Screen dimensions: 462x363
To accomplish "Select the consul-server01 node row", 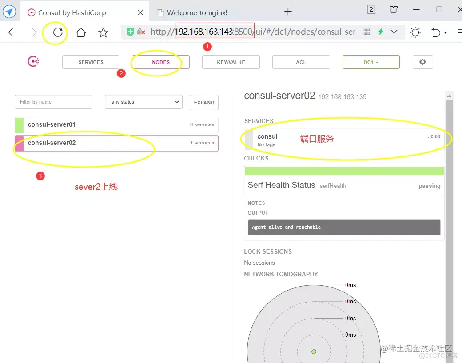I will (x=116, y=125).
